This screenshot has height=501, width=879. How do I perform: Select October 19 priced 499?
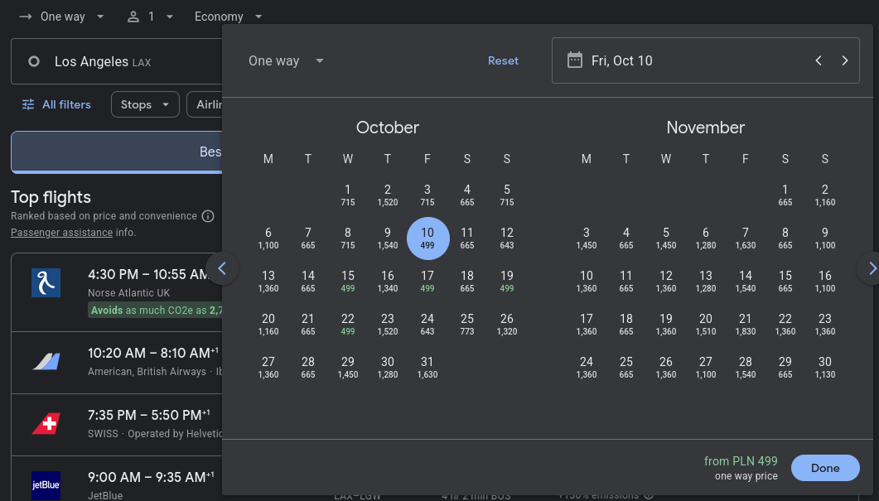tap(507, 282)
